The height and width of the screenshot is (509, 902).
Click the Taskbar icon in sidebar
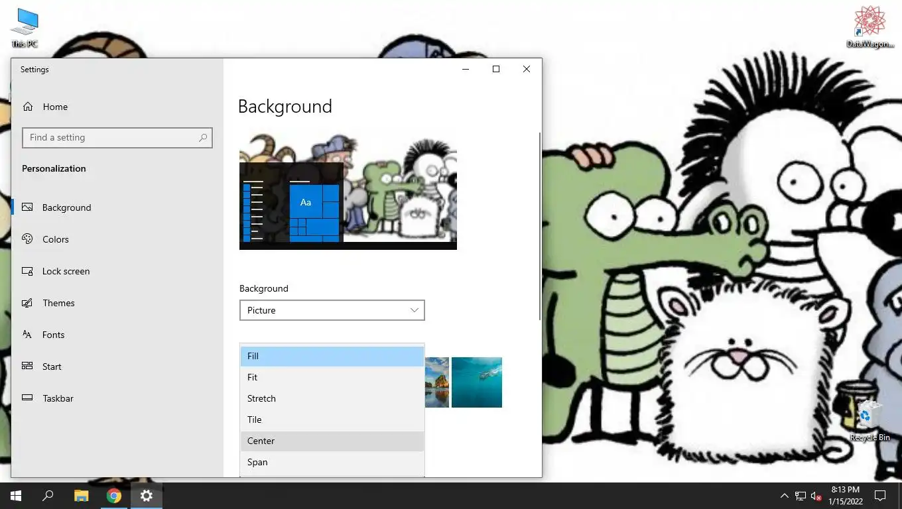pos(28,398)
